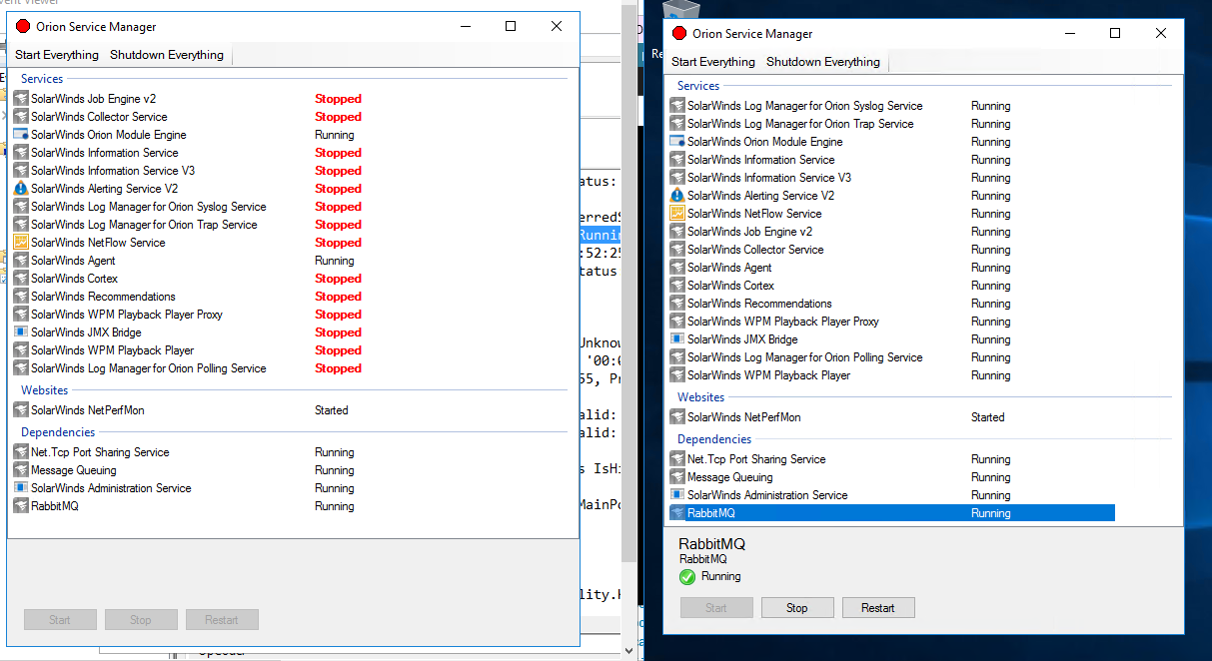Select Orion Polling Service row in left window
1212x661 pixels.
pos(235,368)
